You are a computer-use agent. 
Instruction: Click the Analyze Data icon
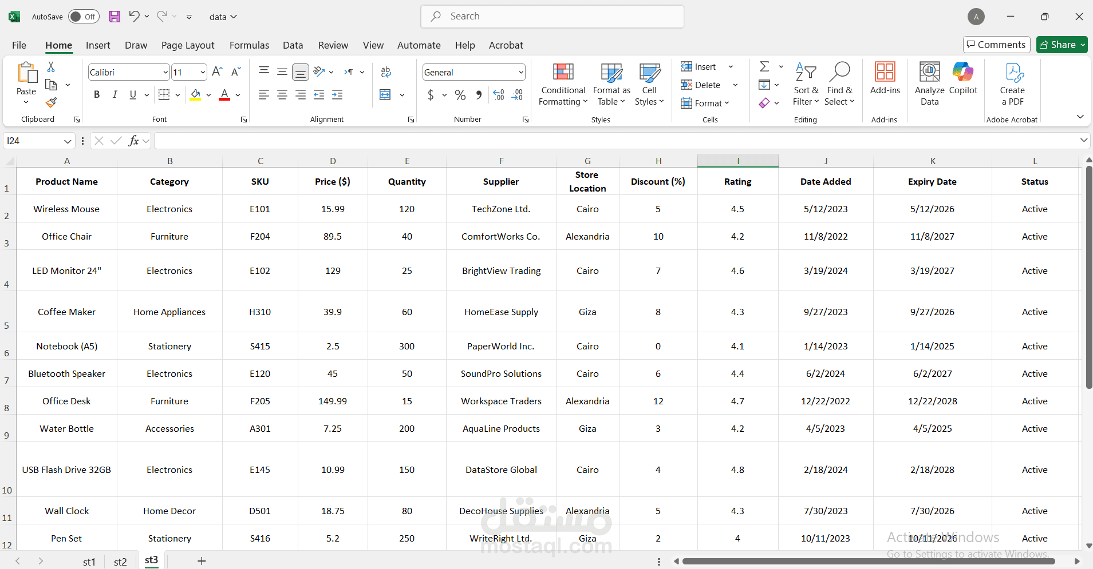930,85
